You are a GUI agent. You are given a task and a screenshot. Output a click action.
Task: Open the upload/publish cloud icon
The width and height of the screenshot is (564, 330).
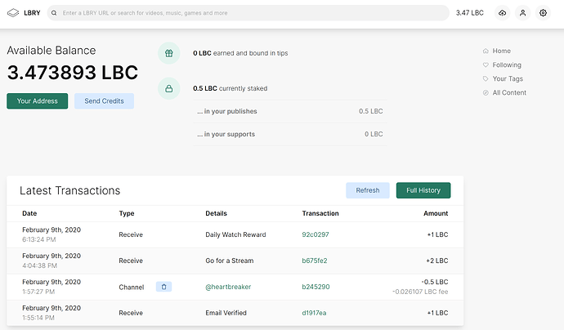click(502, 13)
